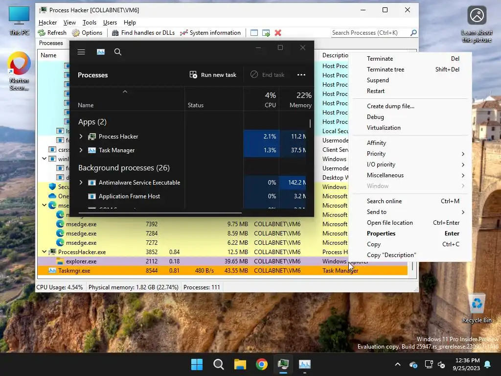Click Task Manager performance graph header icon
The width and height of the screenshot is (501, 376).
point(101,52)
